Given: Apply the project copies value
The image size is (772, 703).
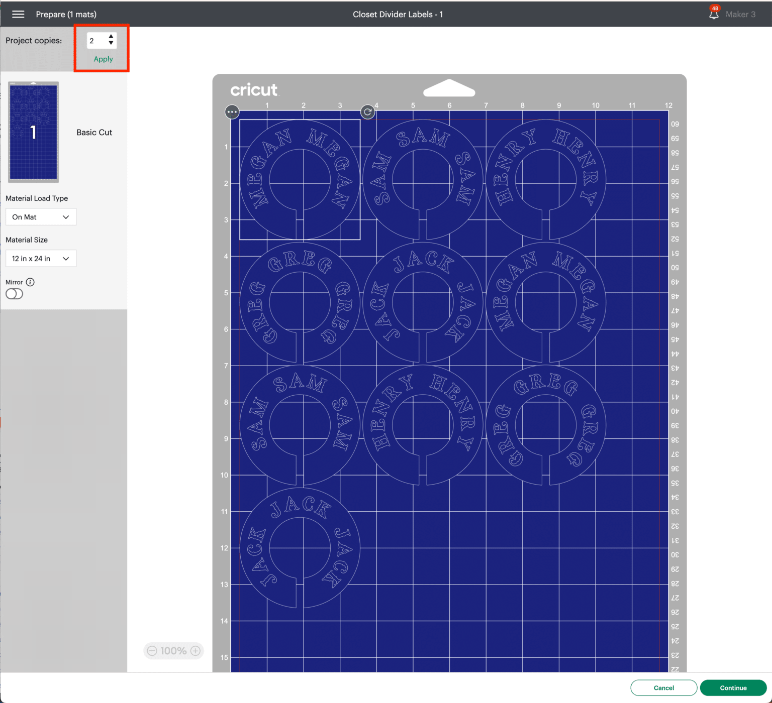Looking at the screenshot, I should (103, 59).
